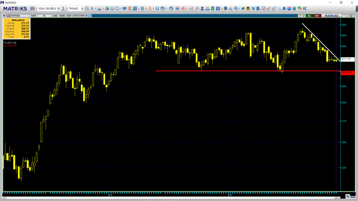Click the handshake icon in toolbar
358x201 pixels.
pyautogui.click(x=125, y=8)
